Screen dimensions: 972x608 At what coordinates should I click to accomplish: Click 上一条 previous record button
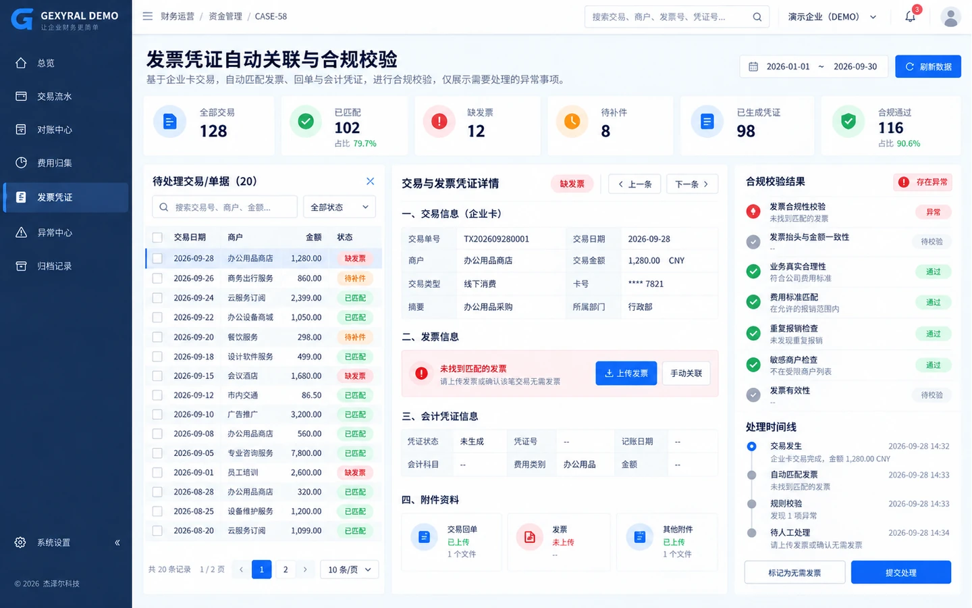pos(634,184)
